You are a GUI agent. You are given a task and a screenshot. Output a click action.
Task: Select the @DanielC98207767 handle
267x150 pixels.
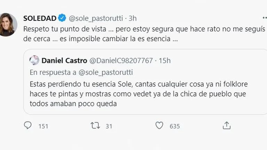tap(121, 60)
